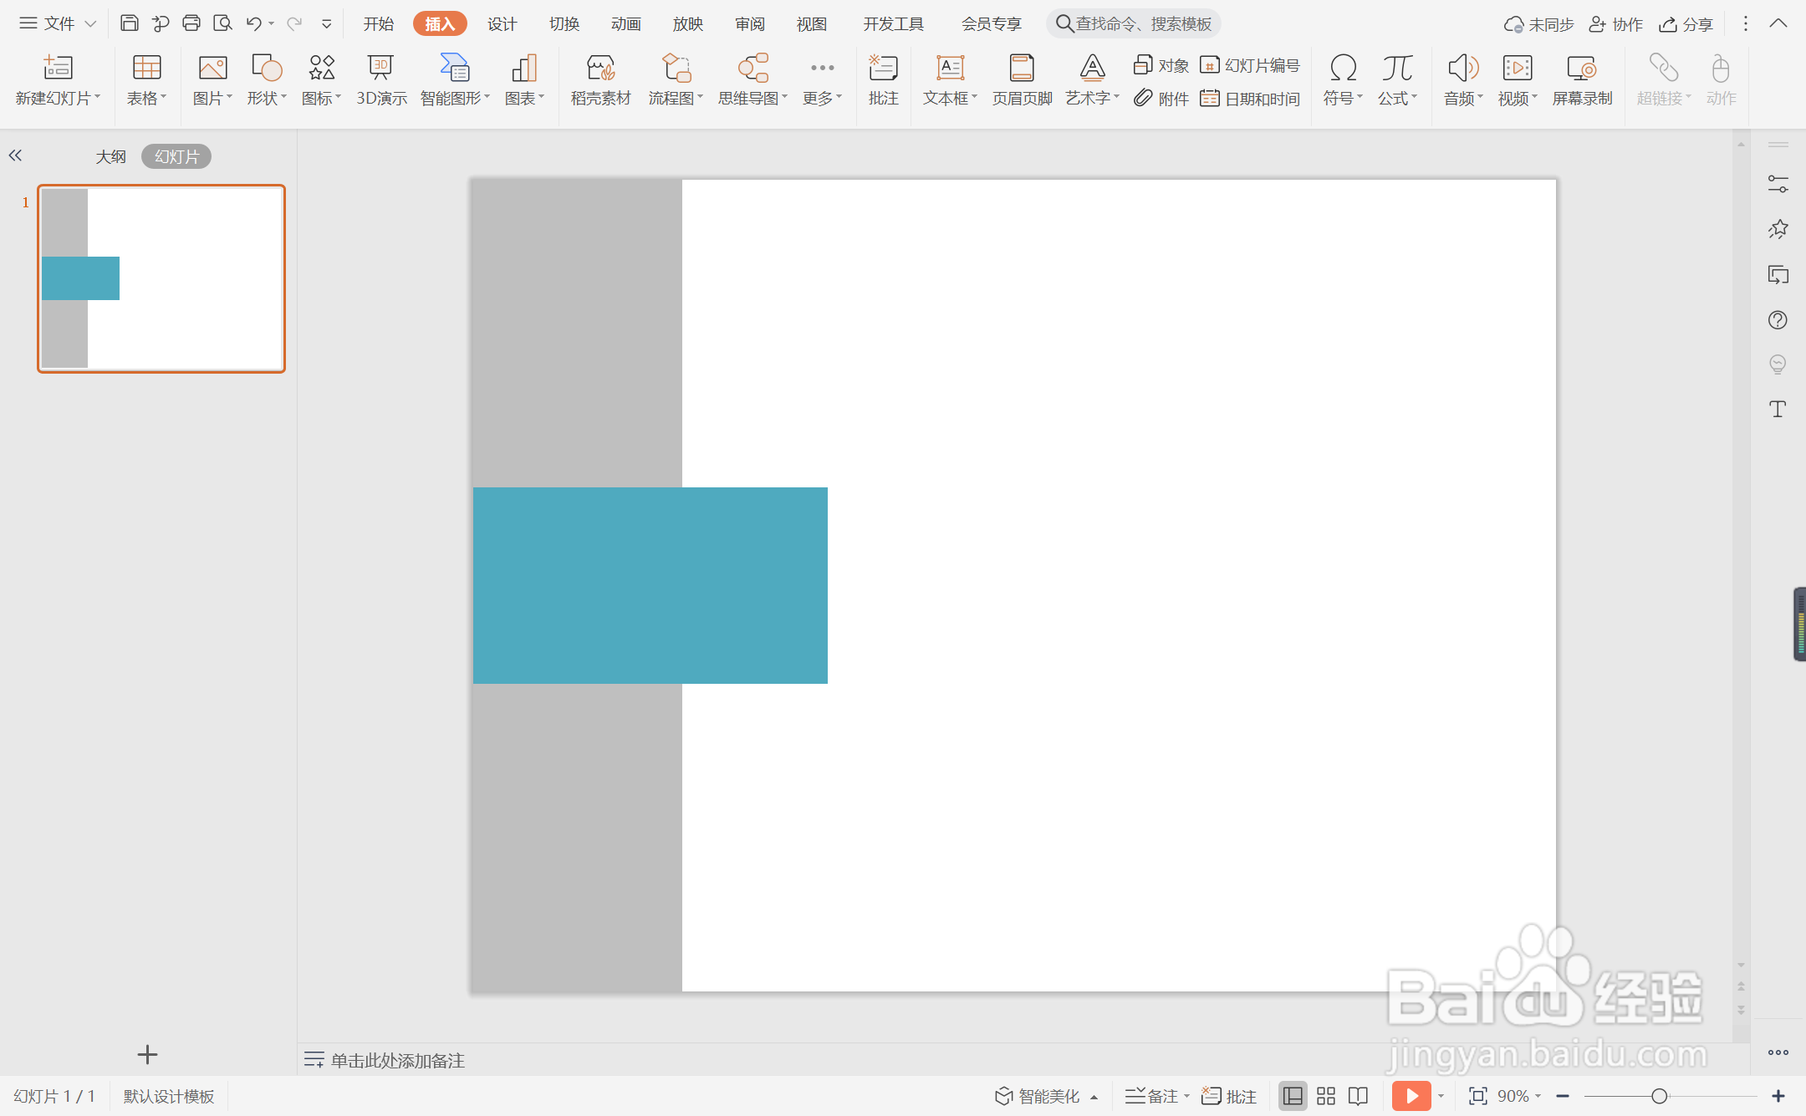Insert a text box from the ribbon

point(949,79)
